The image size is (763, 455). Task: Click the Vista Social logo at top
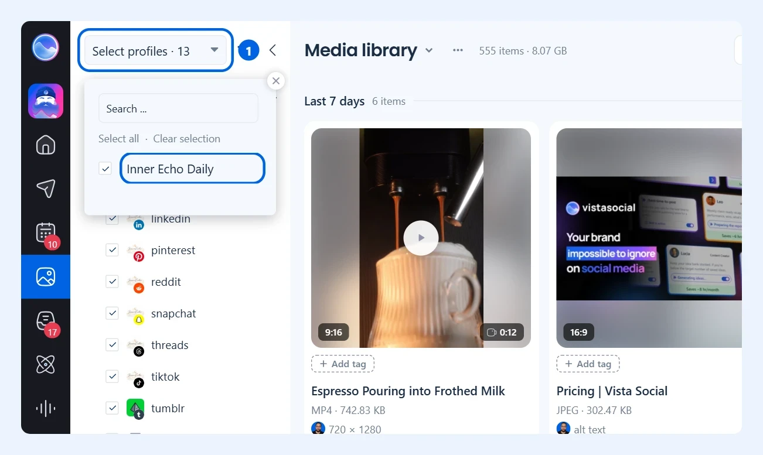(46, 47)
